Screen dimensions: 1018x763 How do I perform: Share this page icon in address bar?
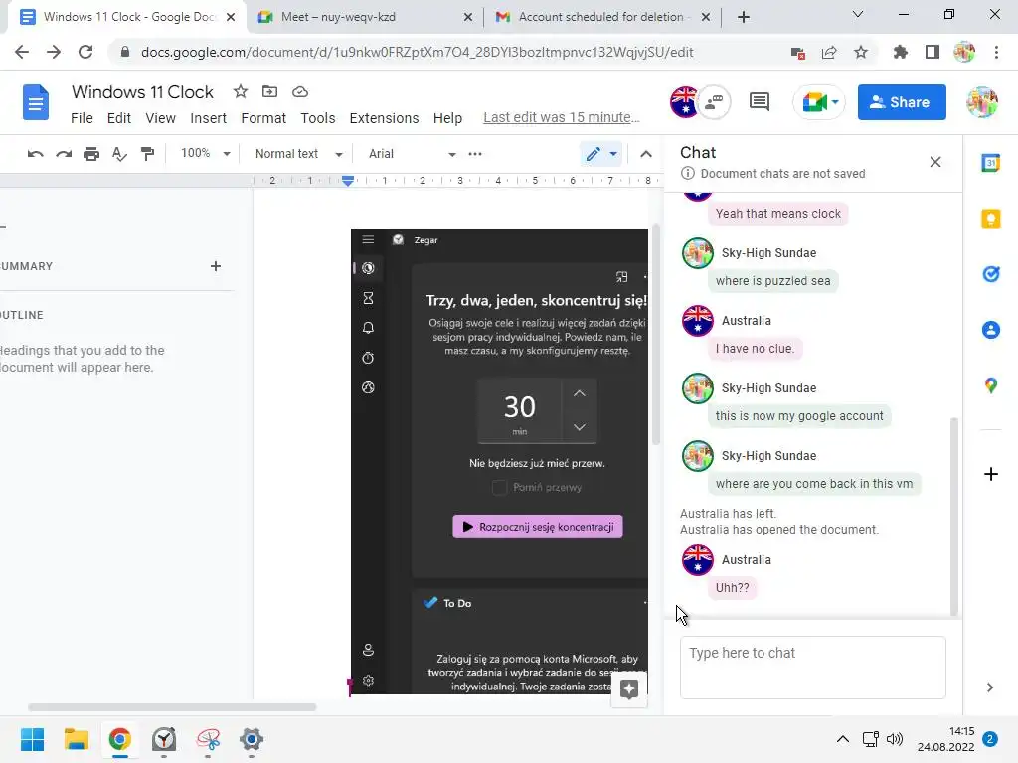click(829, 52)
